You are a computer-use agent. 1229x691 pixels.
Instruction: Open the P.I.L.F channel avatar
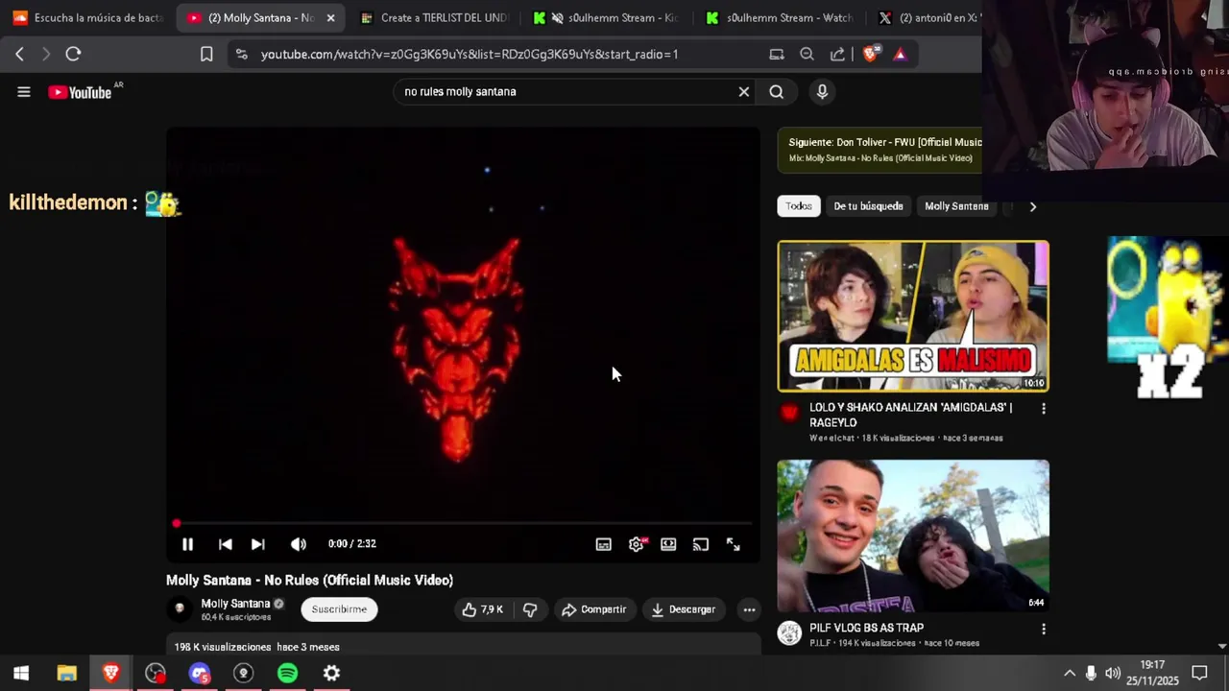pos(789,633)
